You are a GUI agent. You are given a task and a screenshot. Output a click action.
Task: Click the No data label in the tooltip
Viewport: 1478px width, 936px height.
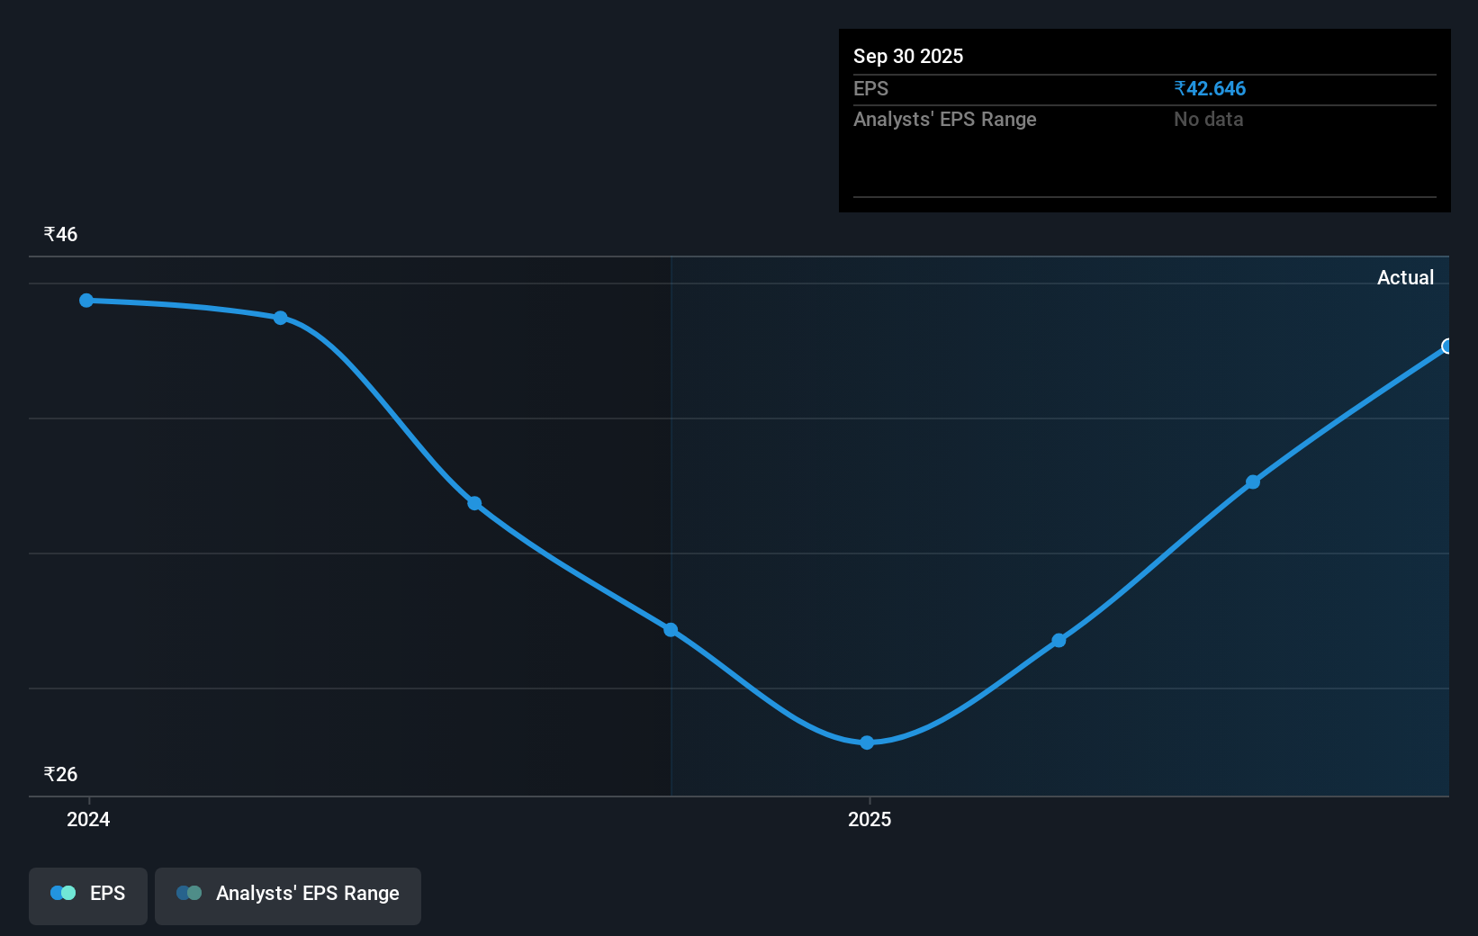point(1207,119)
